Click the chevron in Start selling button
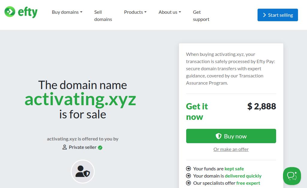Screen dimensions: 307x188 [264, 15]
